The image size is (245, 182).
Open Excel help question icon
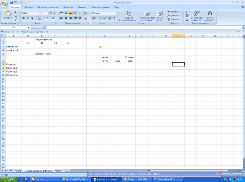243,7
